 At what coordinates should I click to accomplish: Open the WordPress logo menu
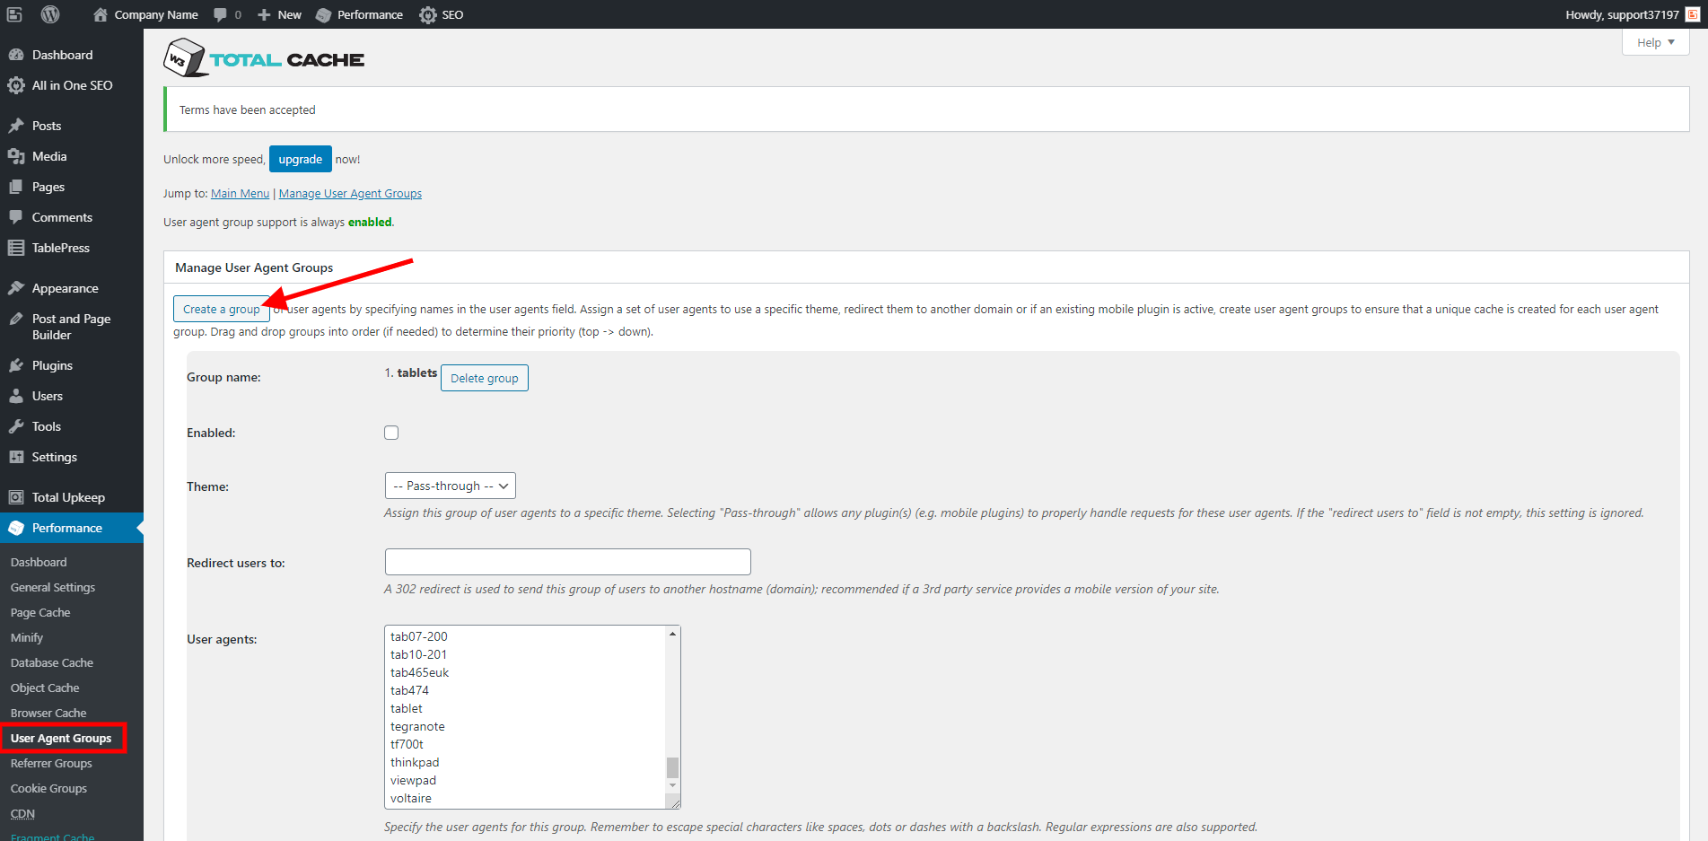pos(50,14)
